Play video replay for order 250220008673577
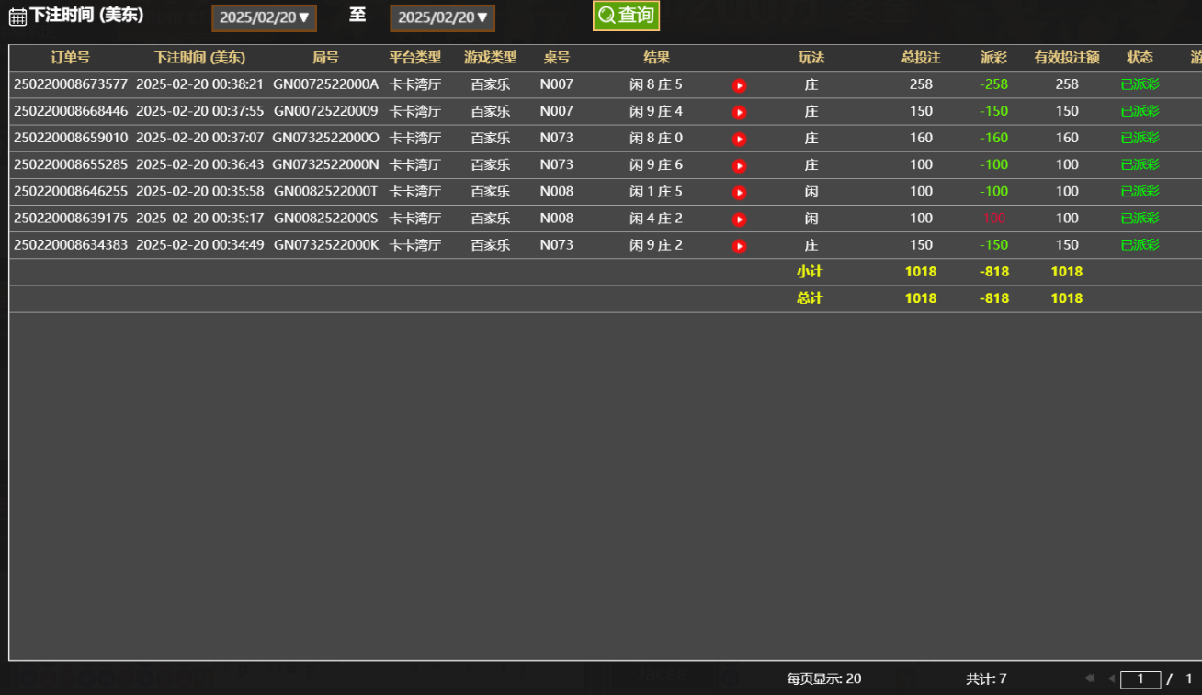The width and height of the screenshot is (1202, 695). (x=739, y=85)
